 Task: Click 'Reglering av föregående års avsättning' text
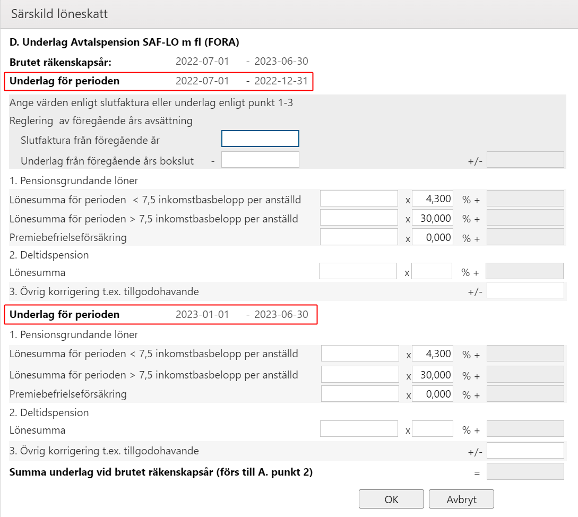tap(101, 121)
